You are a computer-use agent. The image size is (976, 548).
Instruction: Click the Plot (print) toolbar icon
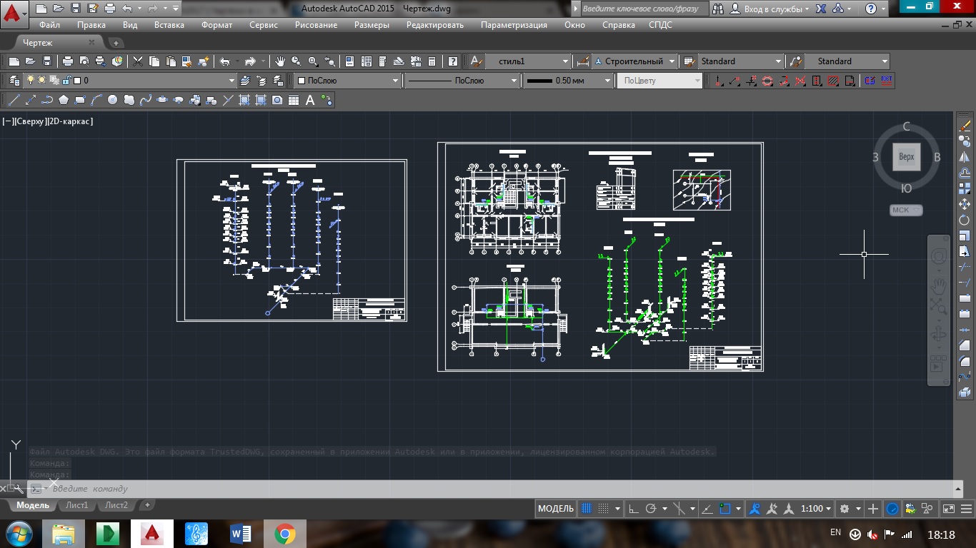(68, 61)
